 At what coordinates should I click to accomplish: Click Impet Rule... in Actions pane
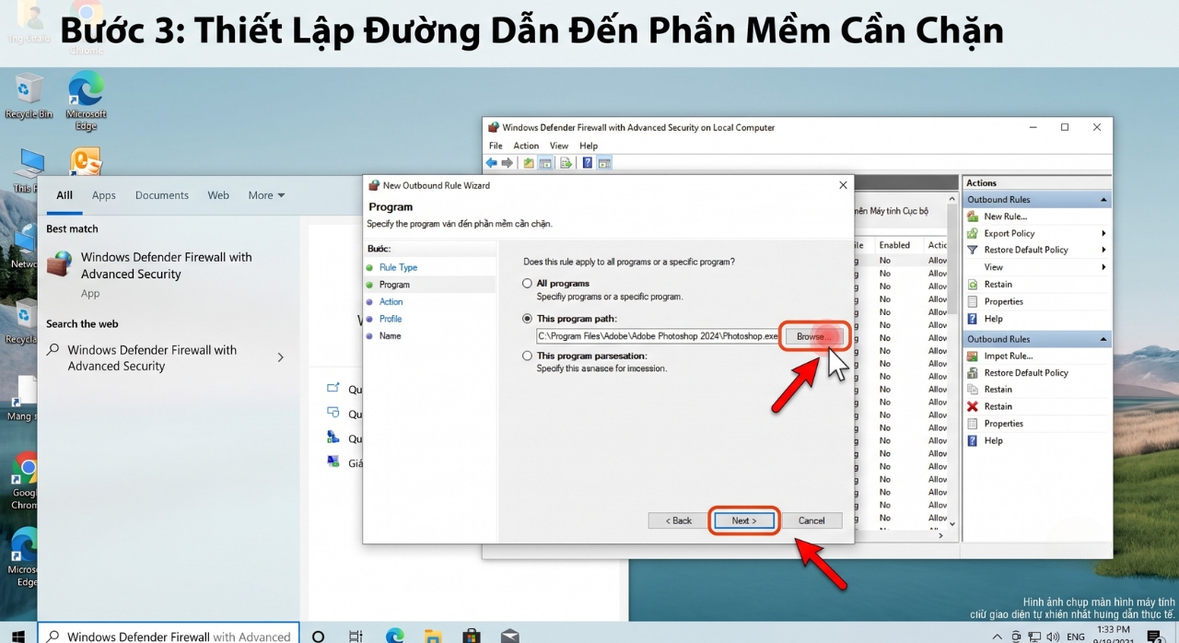coord(1008,356)
